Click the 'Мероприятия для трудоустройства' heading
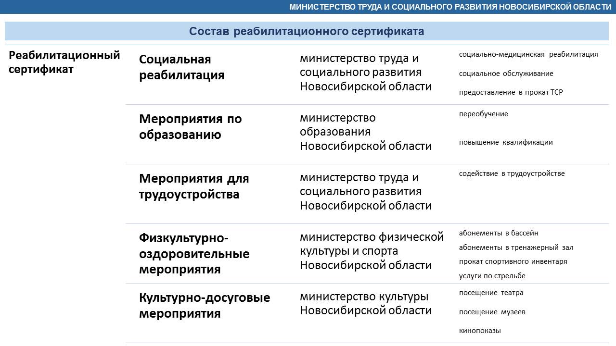Viewport: 616px width, 346px height. tap(194, 186)
